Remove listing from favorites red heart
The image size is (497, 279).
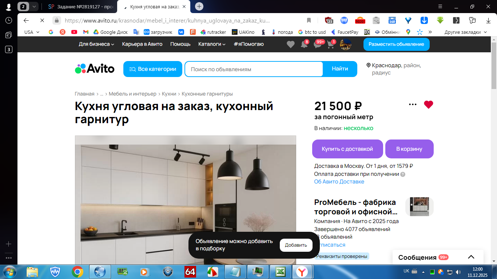[429, 105]
